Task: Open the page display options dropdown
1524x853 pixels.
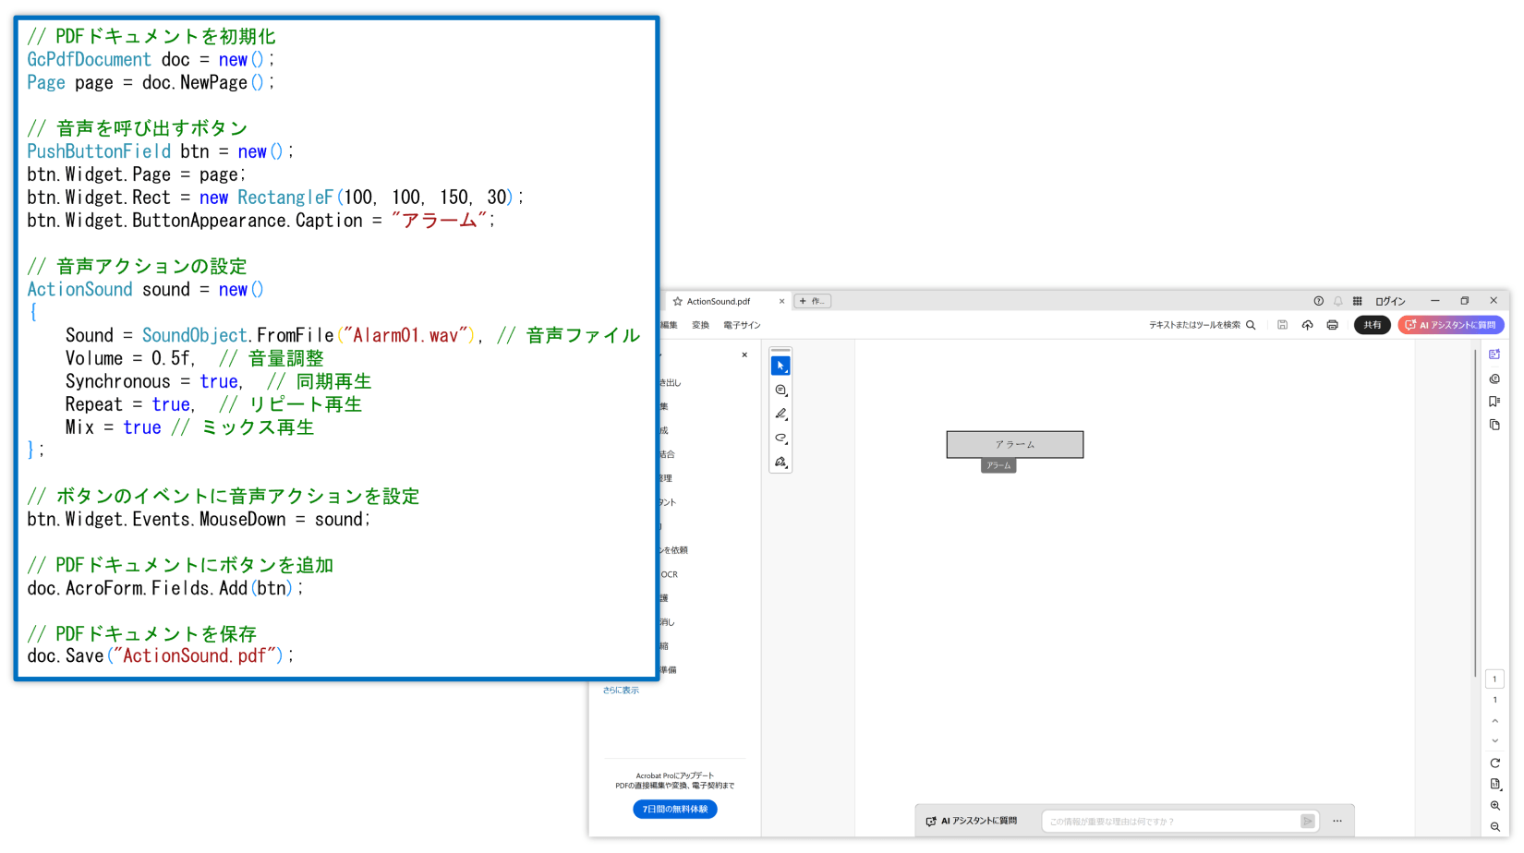Action: coord(1495,784)
